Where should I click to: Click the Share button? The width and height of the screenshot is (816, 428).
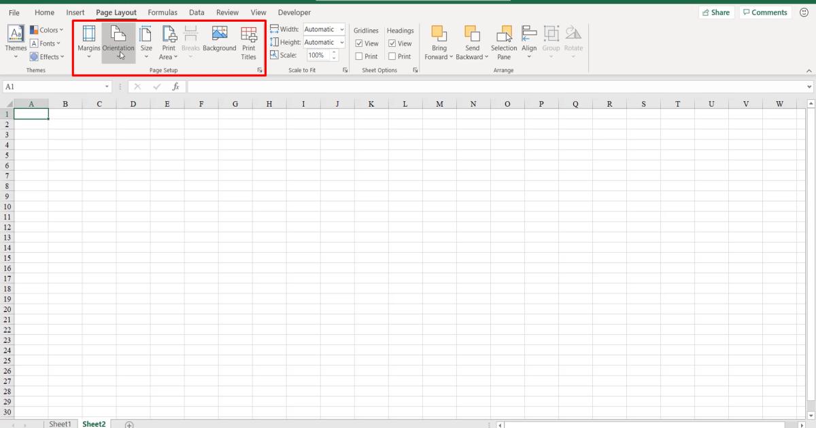coord(716,12)
